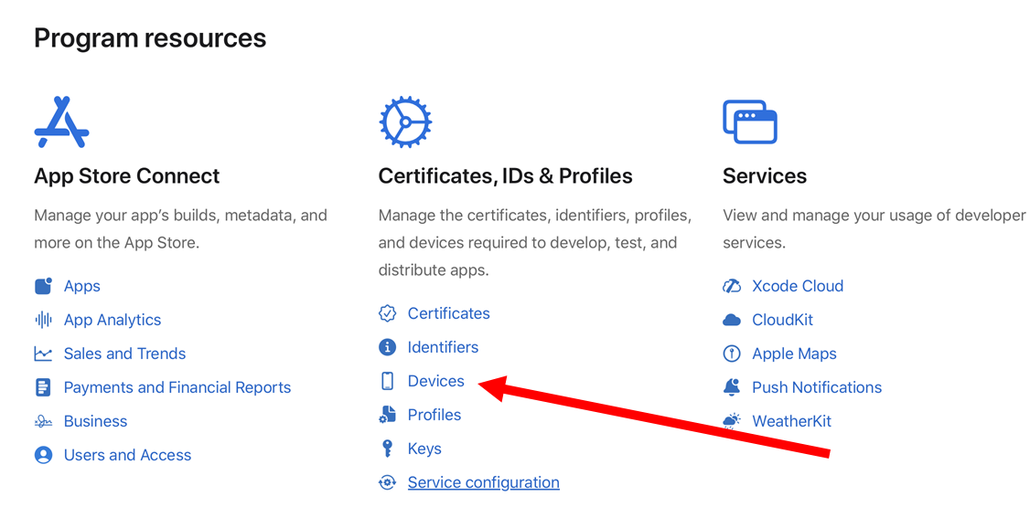The image size is (1030, 528).
Task: Click the Business signature icon
Action: 43,422
